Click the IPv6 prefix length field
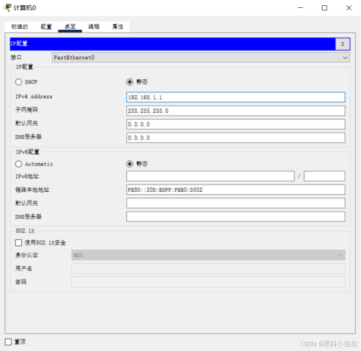The image size is (361, 351). coord(324,176)
